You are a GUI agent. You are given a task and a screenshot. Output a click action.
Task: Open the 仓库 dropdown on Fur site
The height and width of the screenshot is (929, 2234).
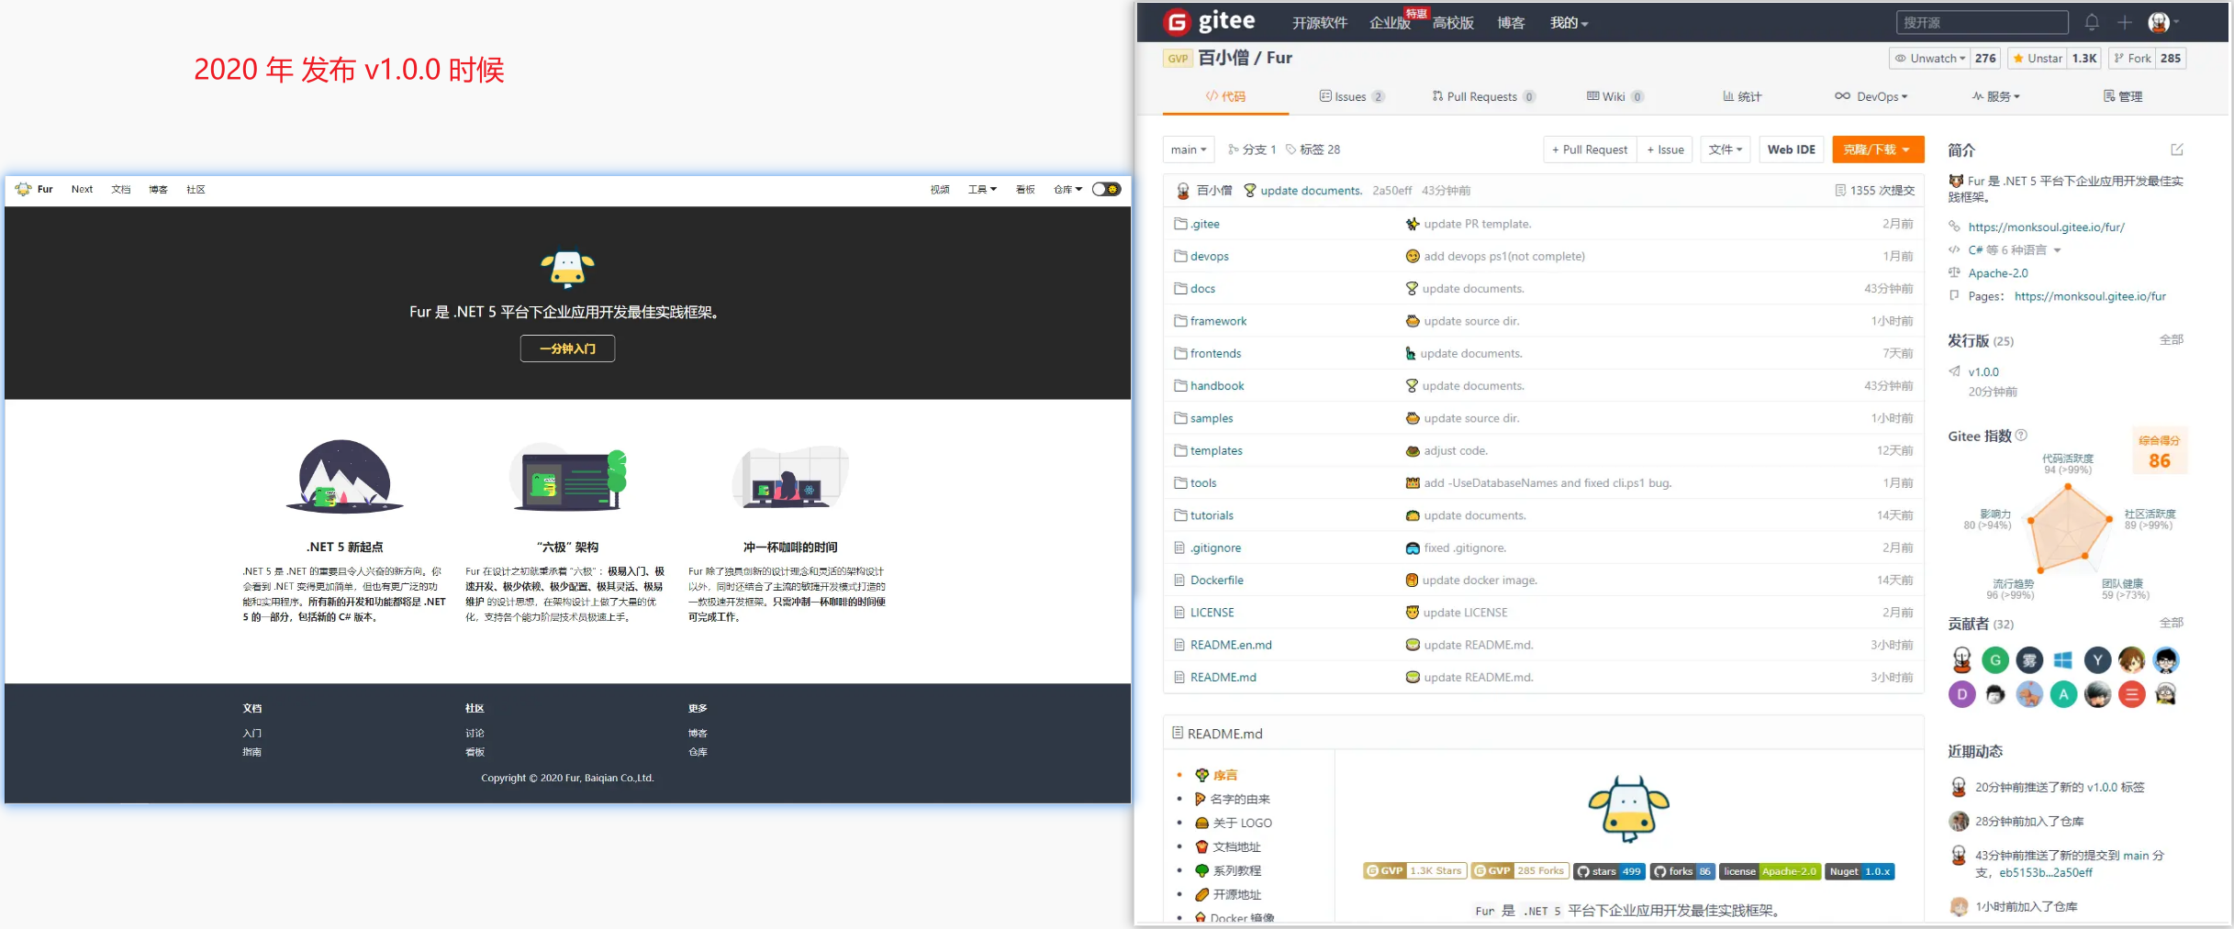click(1068, 190)
